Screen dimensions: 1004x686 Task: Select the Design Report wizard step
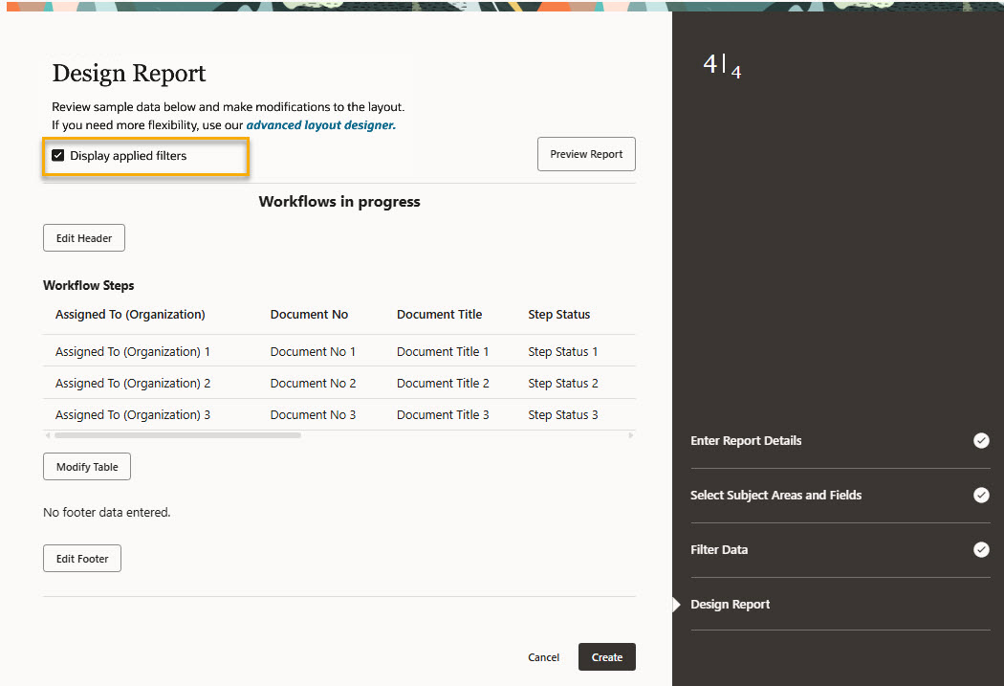730,605
